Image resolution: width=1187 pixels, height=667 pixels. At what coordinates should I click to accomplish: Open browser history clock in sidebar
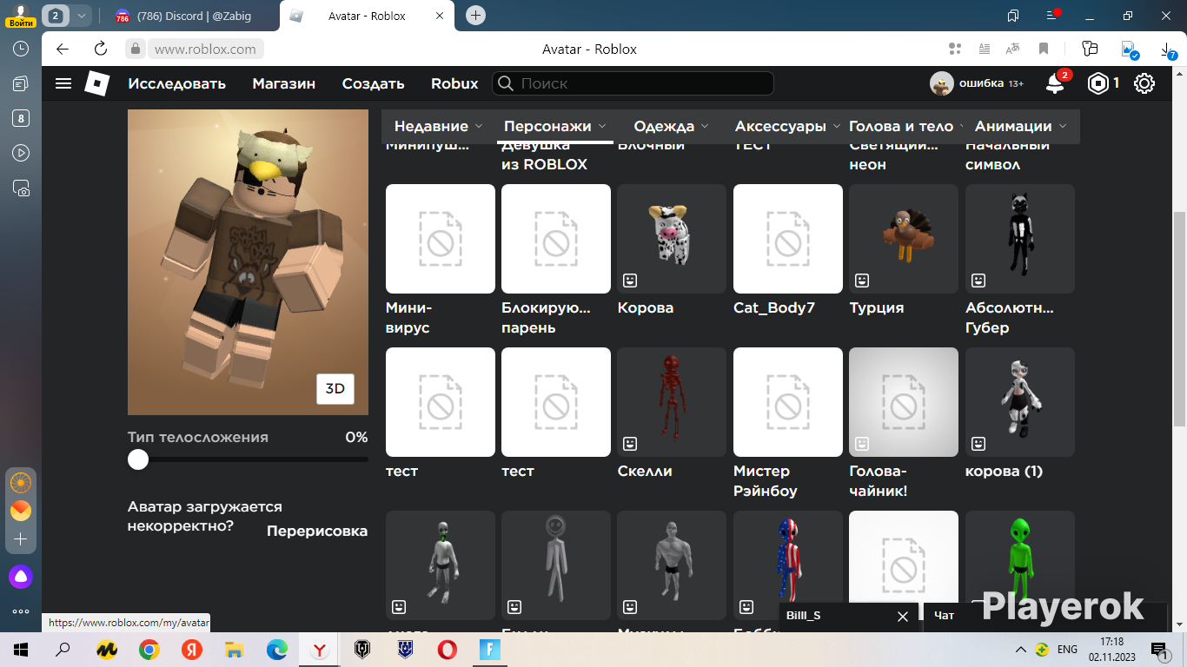(21, 49)
